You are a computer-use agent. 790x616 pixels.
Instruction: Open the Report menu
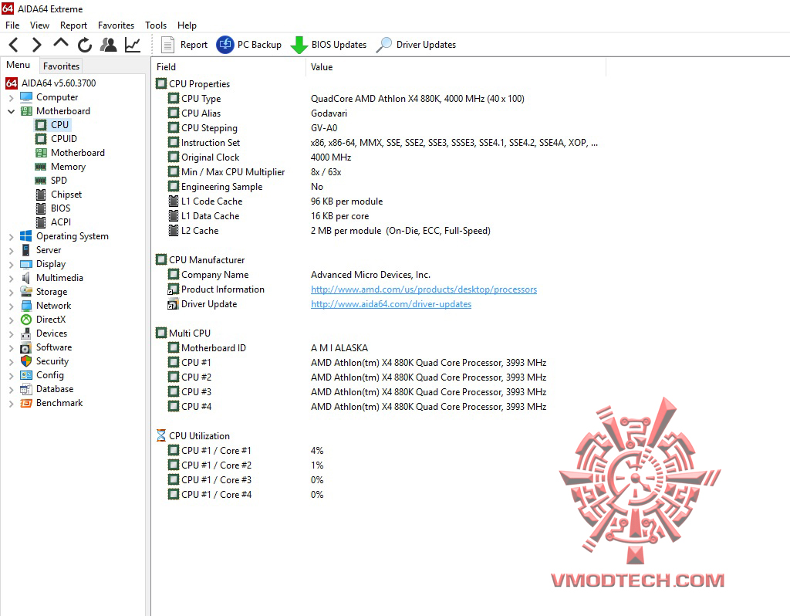coord(73,25)
